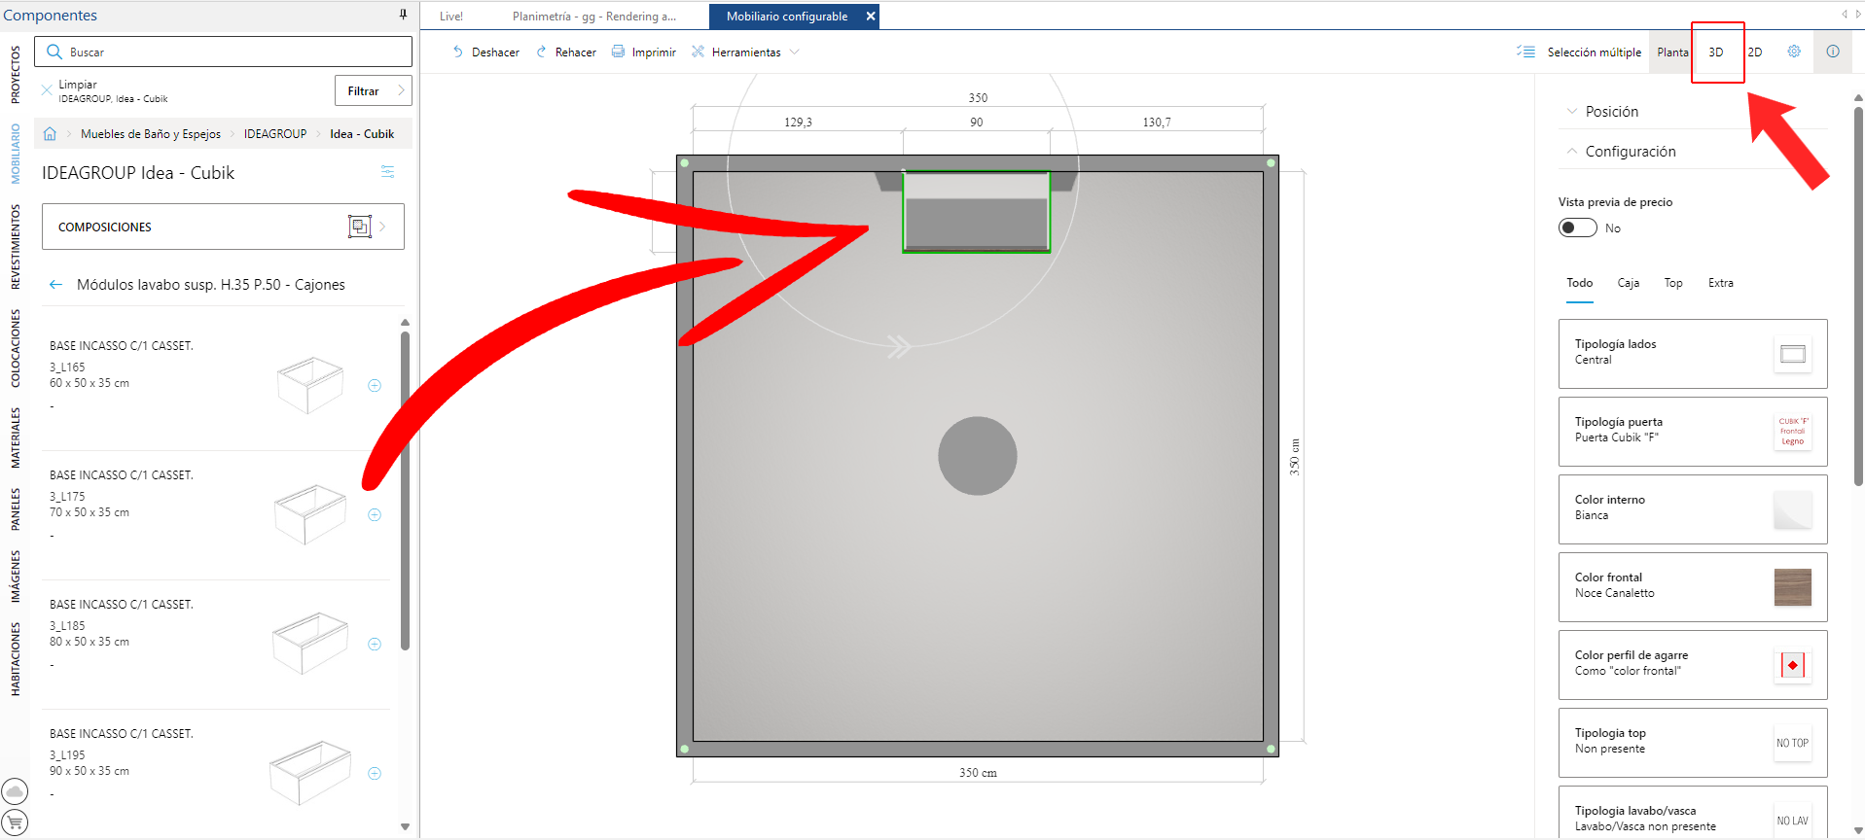
Task: Add the 3_L165 60 x 50 x 35 module
Action: [x=375, y=386]
